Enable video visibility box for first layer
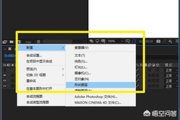This screenshot has height=120, width=180. [x=4, y=70]
